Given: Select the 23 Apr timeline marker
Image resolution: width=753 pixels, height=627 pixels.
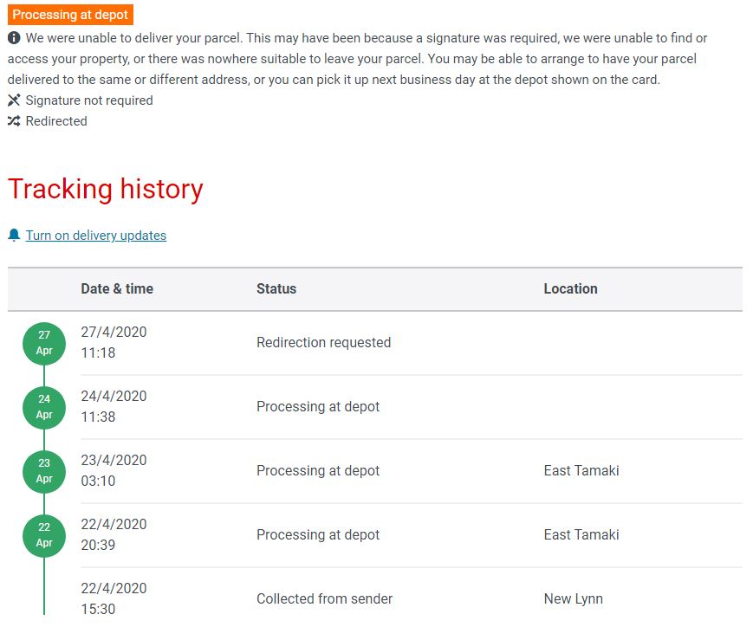Looking at the screenshot, I should tap(44, 471).
